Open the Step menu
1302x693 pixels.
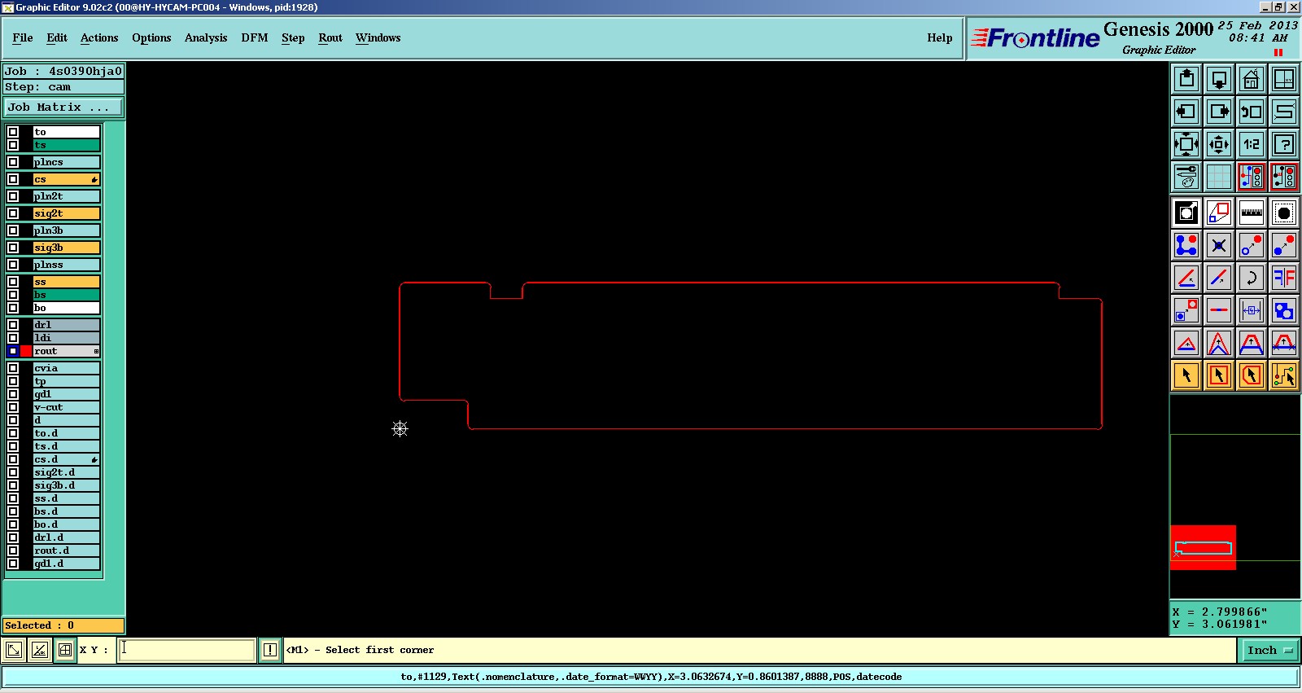tap(293, 38)
